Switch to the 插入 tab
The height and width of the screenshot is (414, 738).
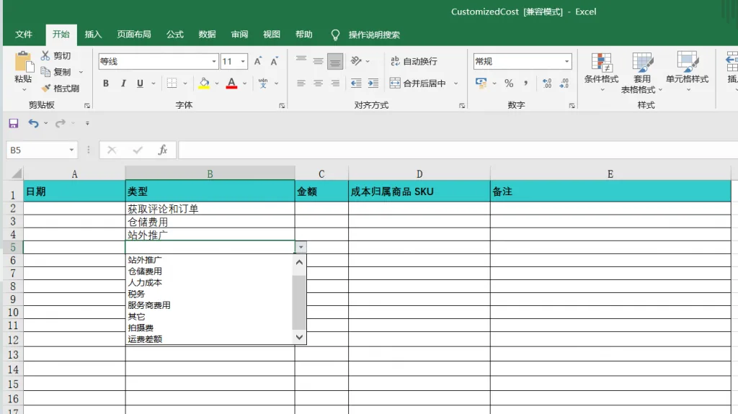coord(93,35)
